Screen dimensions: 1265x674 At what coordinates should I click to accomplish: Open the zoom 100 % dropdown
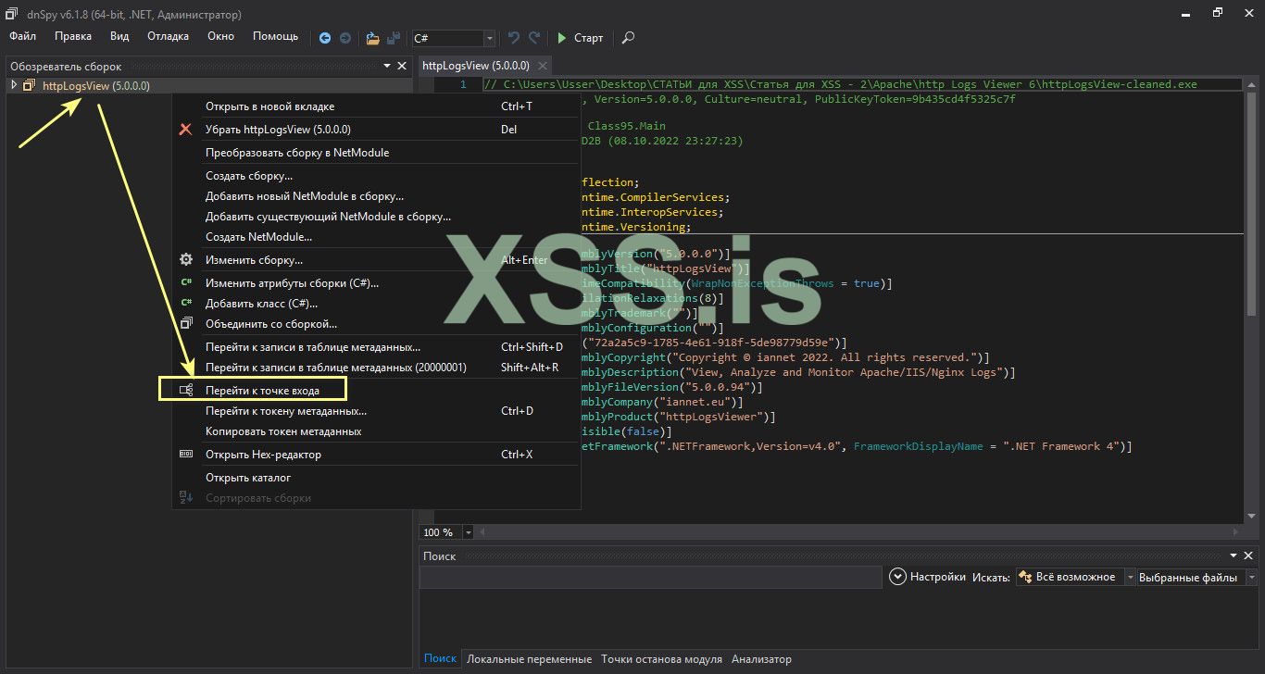(x=468, y=532)
